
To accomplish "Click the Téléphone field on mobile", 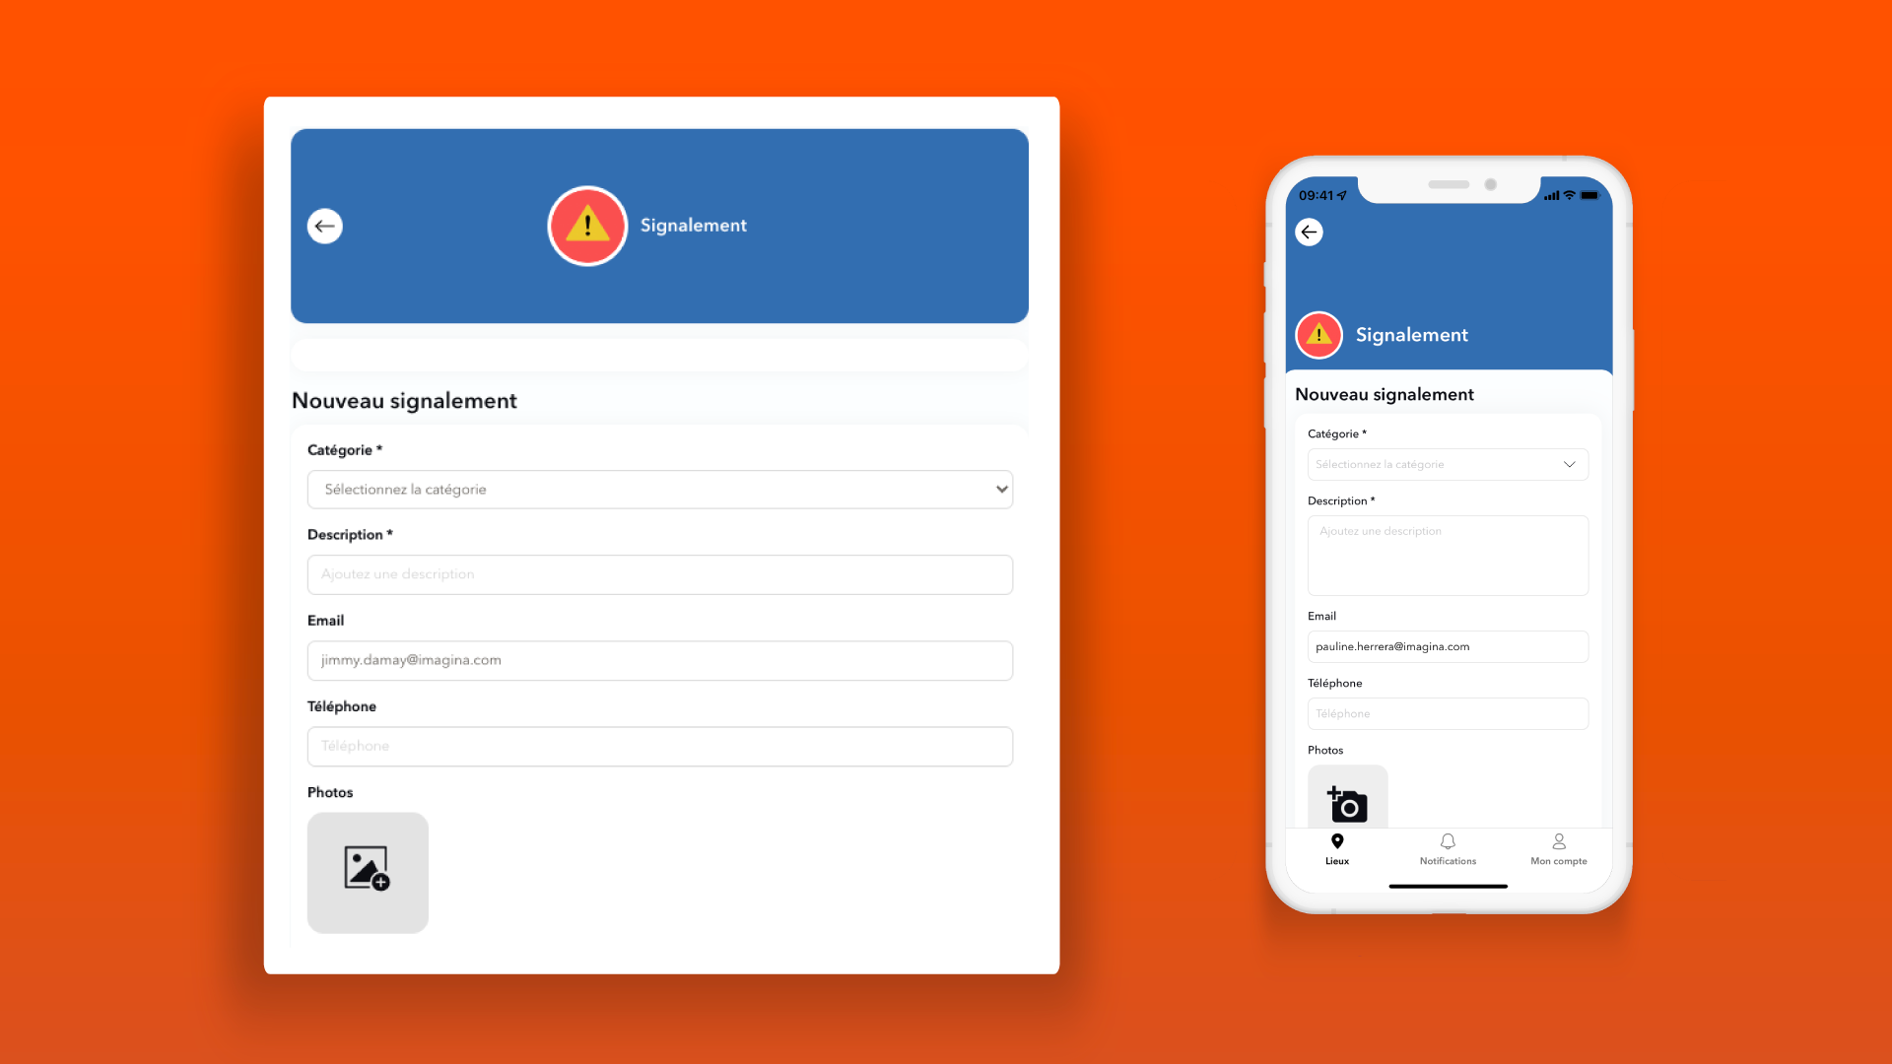I will (1447, 713).
